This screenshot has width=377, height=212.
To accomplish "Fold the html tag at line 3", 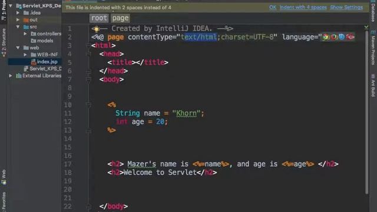I will click(x=88, y=45).
